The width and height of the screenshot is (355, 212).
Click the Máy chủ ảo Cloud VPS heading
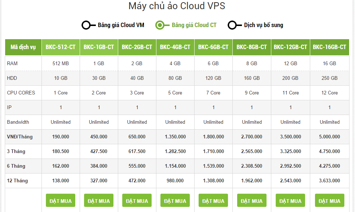coord(177,6)
